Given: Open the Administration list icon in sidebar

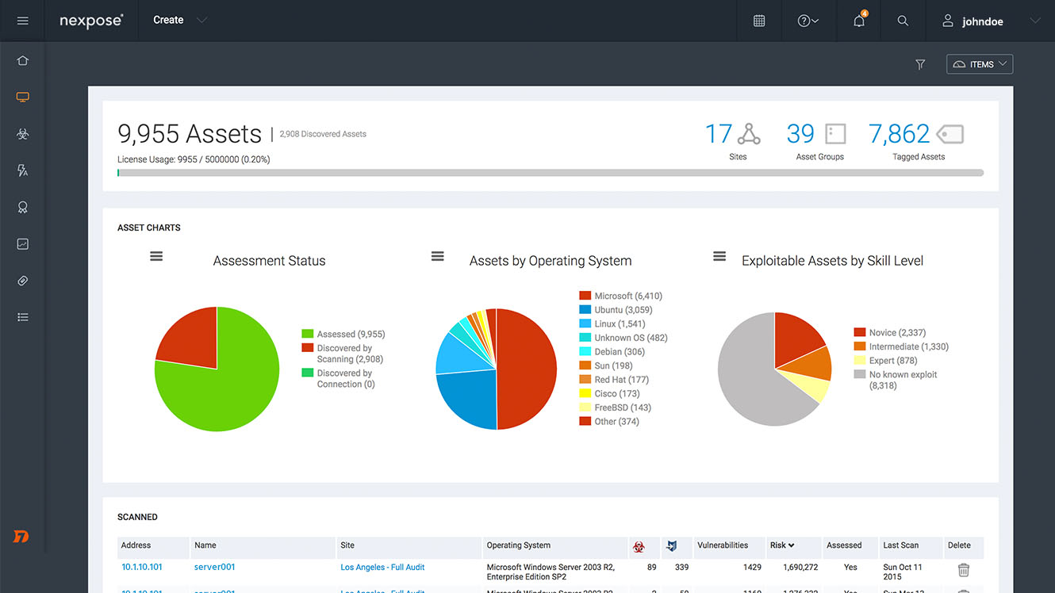Looking at the screenshot, I should [x=22, y=316].
